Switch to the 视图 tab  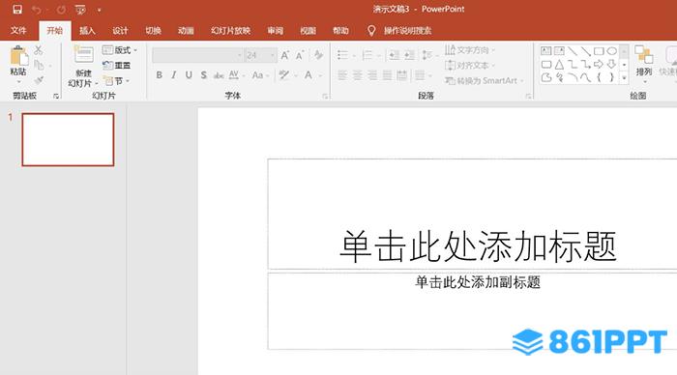tap(308, 31)
